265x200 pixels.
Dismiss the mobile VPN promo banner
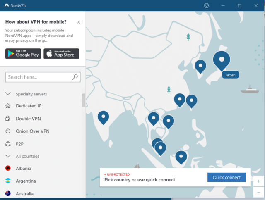click(x=79, y=22)
